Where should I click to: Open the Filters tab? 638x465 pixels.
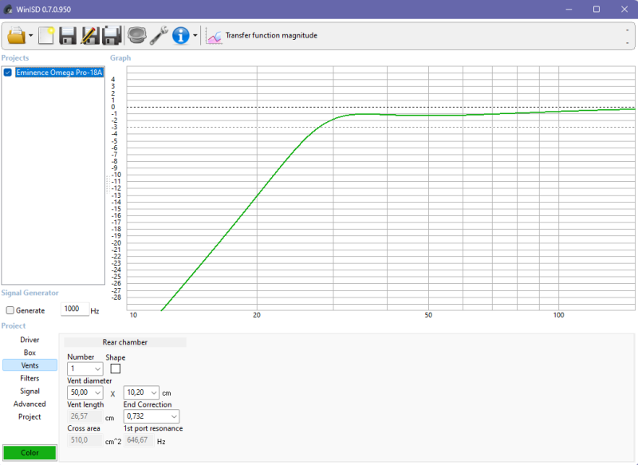[x=30, y=378]
